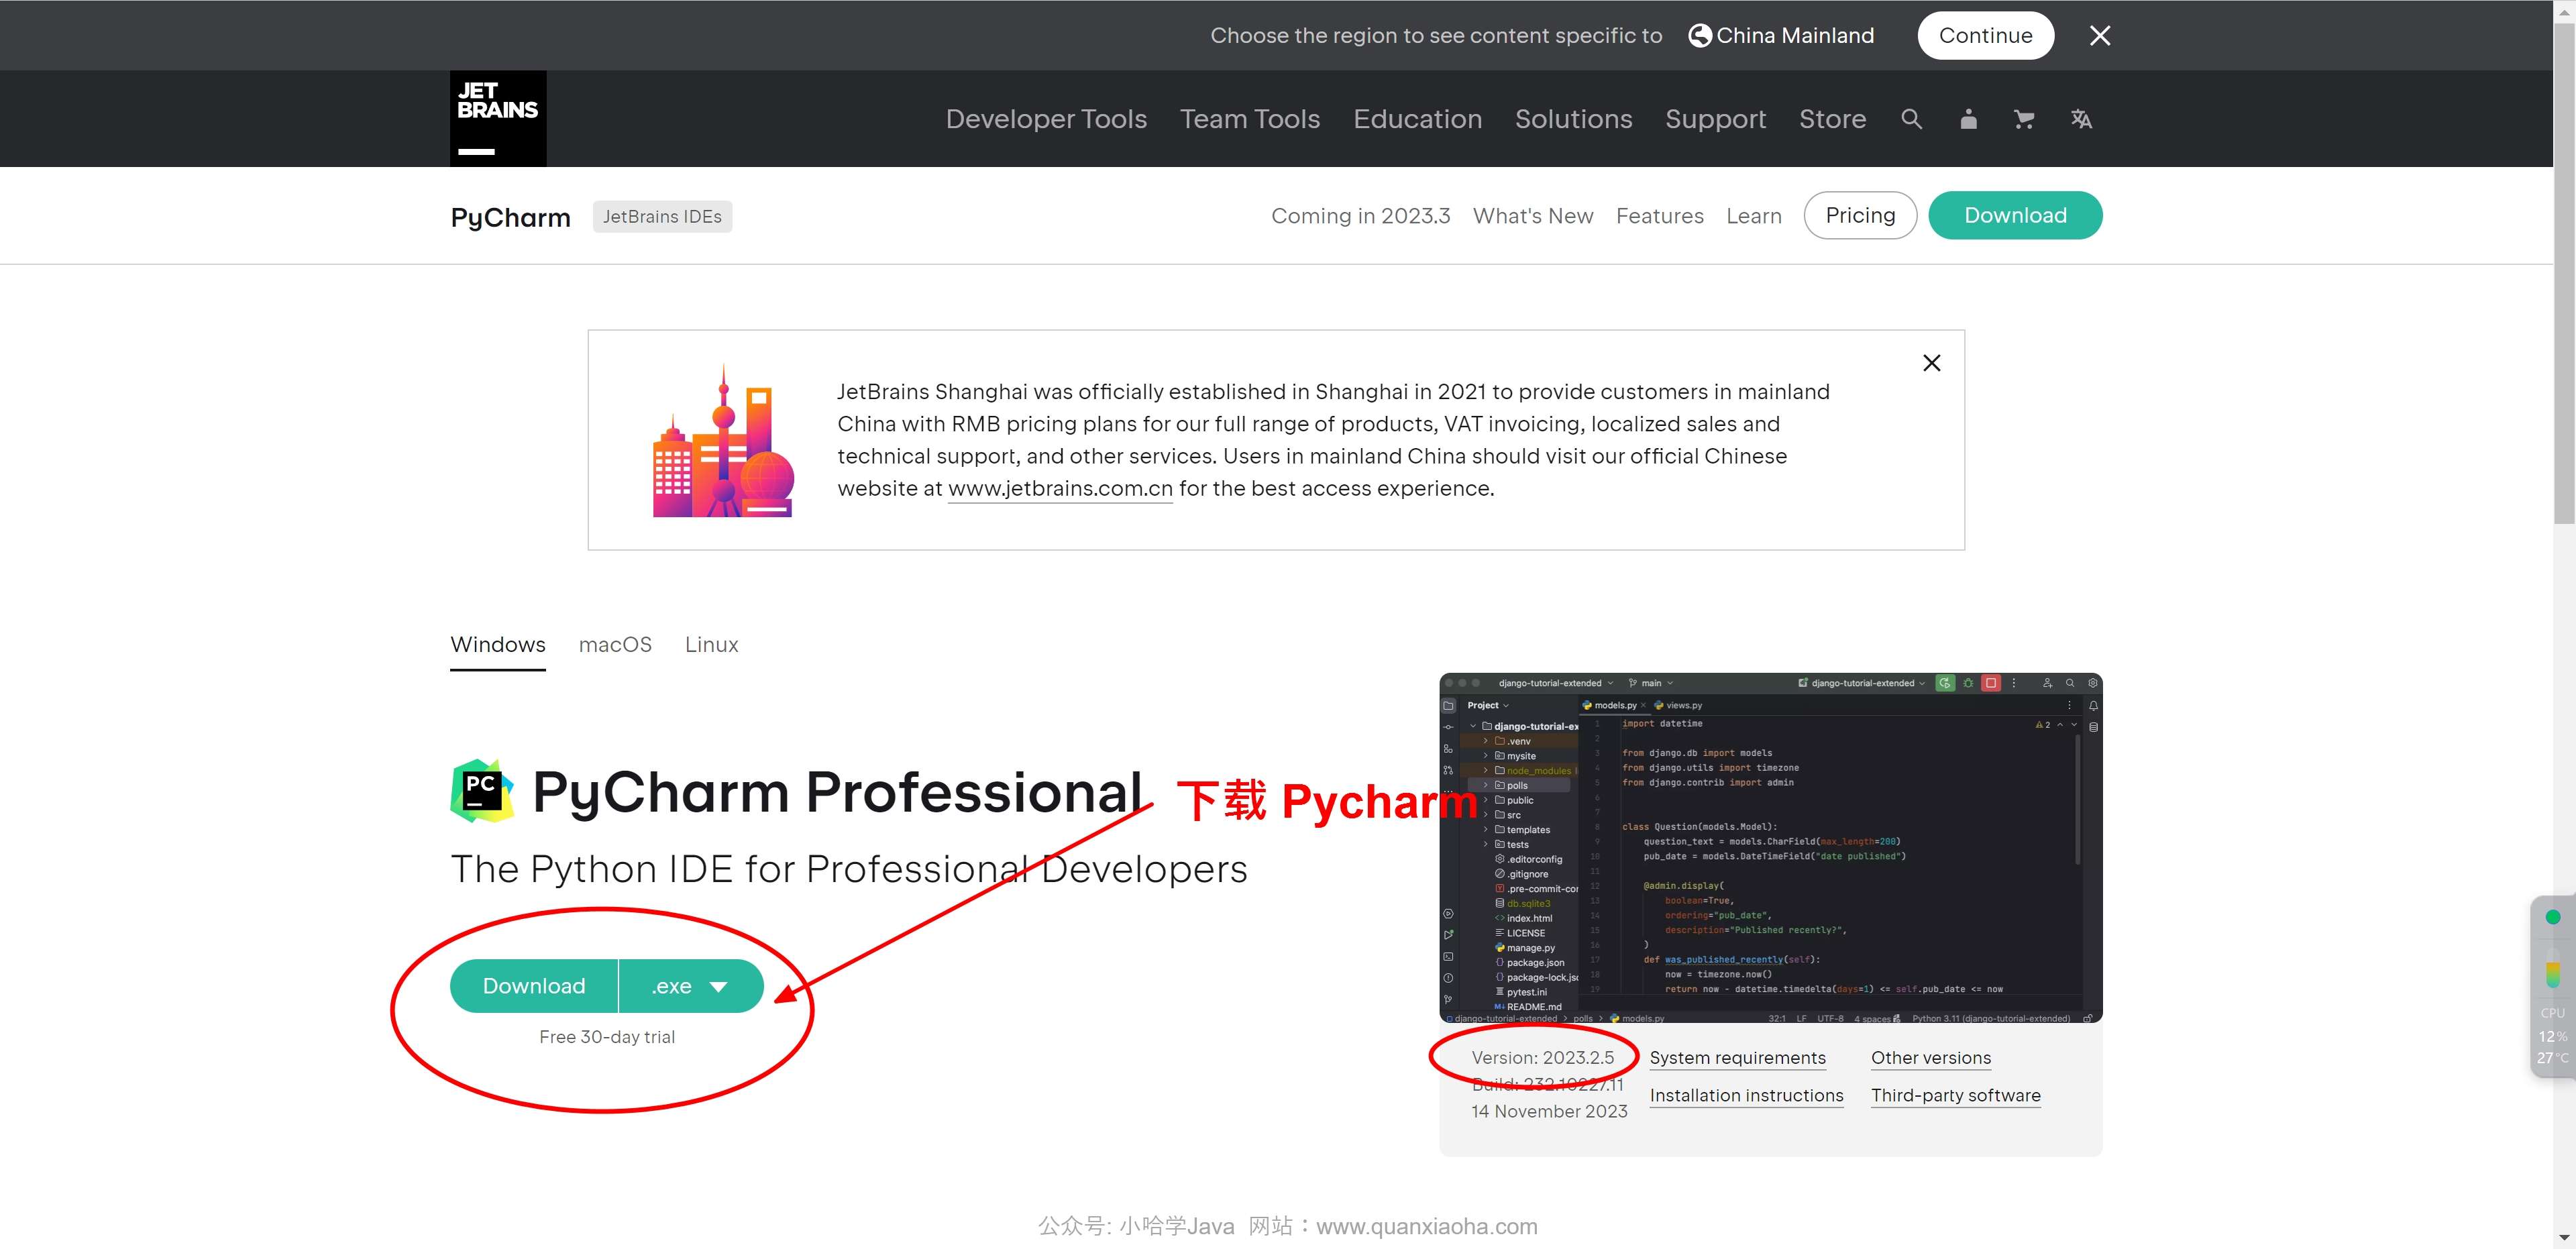This screenshot has width=2576, height=1249.
Task: Open the Solutions menu
Action: pos(1573,119)
